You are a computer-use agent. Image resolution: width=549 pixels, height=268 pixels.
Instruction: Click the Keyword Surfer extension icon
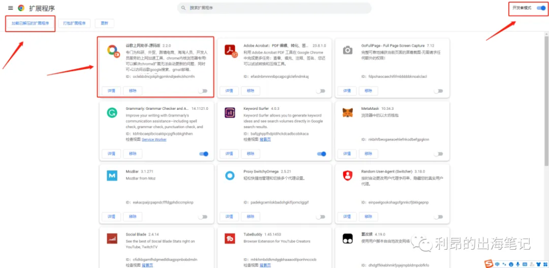click(x=229, y=113)
